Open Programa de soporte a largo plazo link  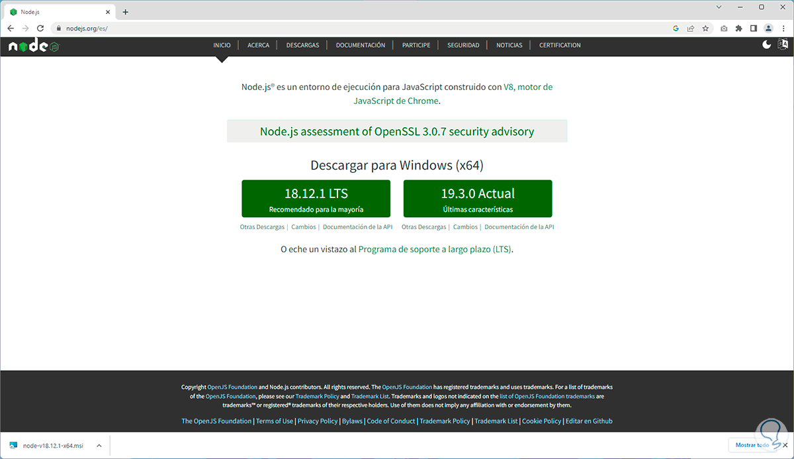pyautogui.click(x=435, y=250)
